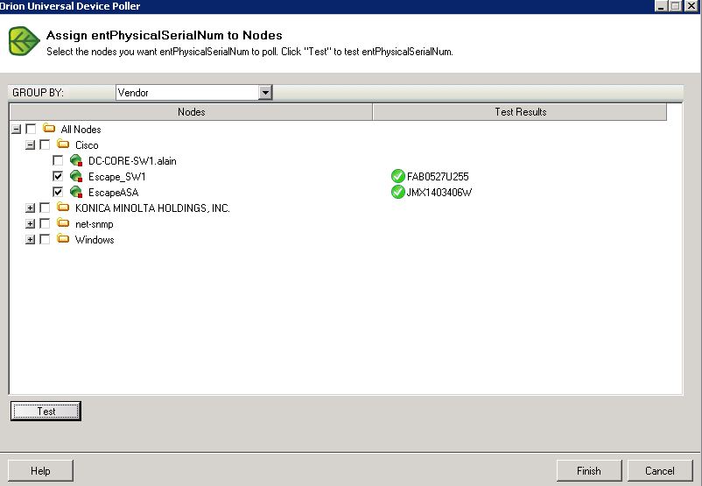Viewport: 702px width, 486px height.
Task: Click the GROUP BY label
Action: click(38, 93)
